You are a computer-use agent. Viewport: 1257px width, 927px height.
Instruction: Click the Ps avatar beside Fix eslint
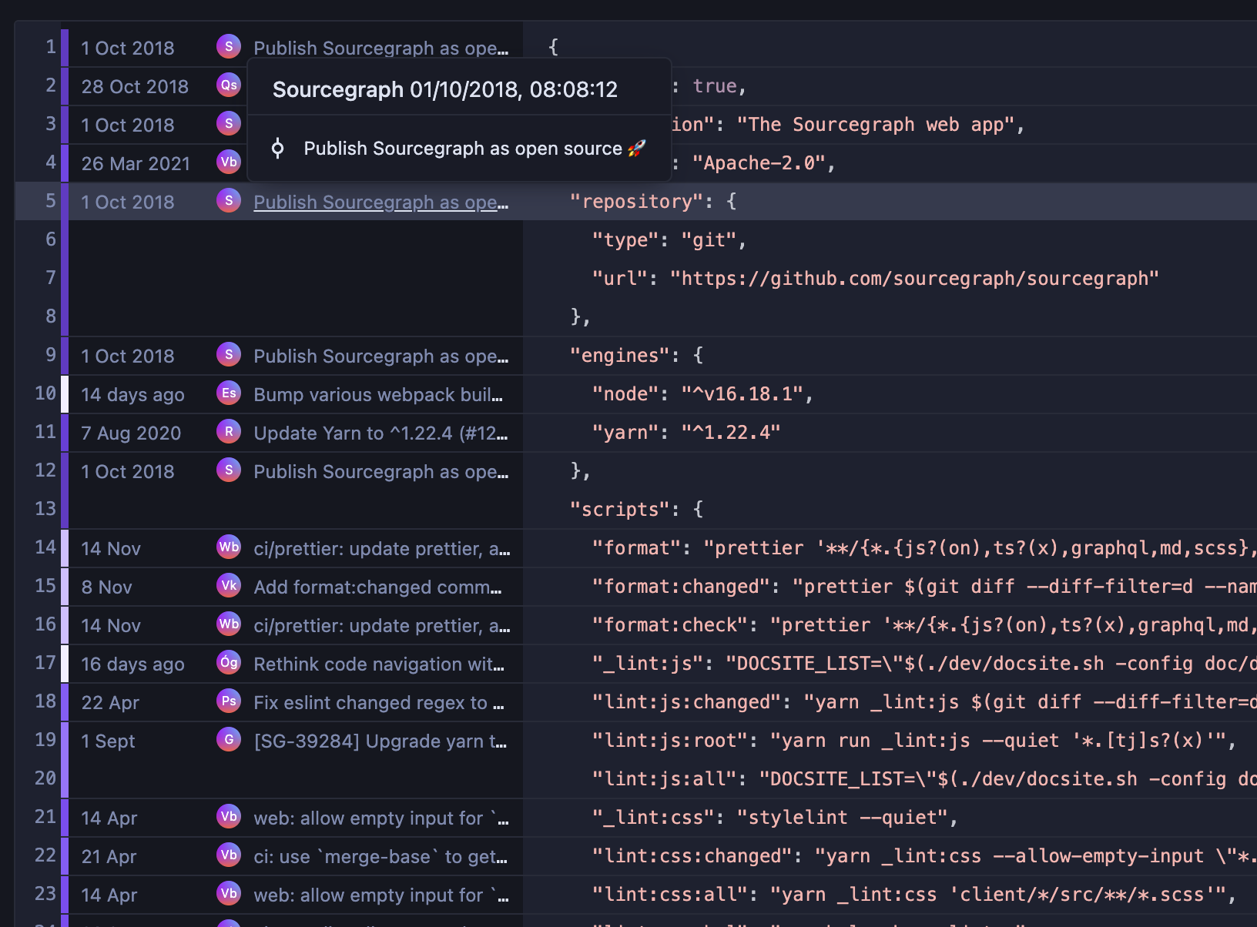[229, 701]
